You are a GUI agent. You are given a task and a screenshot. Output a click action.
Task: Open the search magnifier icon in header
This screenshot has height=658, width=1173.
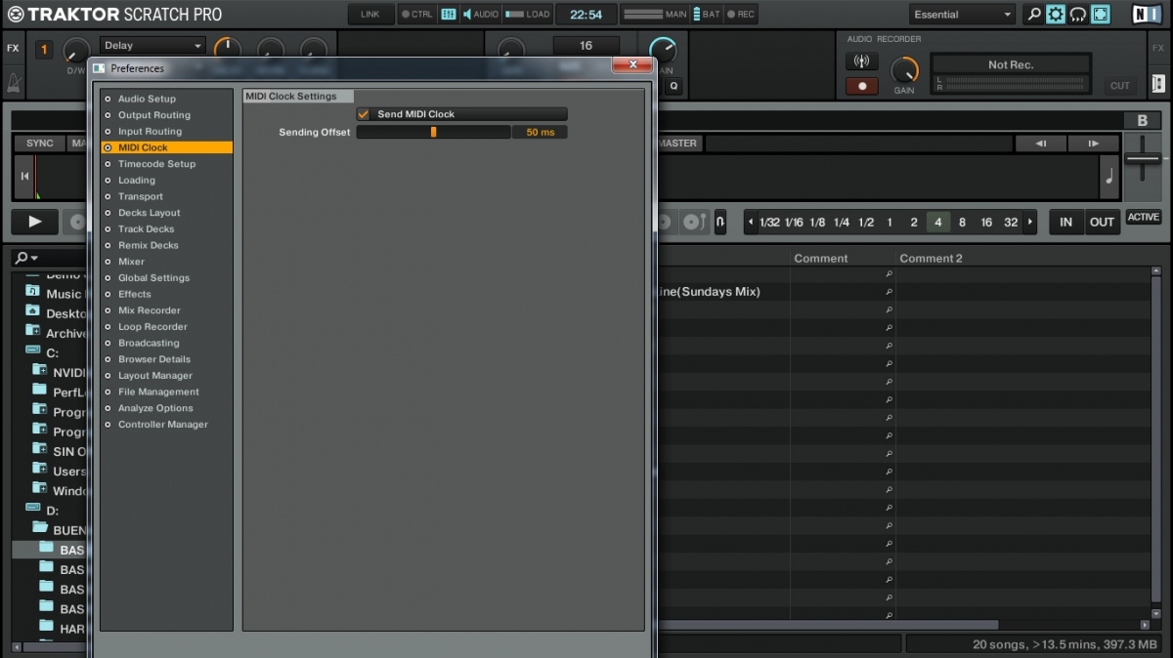[1033, 15]
